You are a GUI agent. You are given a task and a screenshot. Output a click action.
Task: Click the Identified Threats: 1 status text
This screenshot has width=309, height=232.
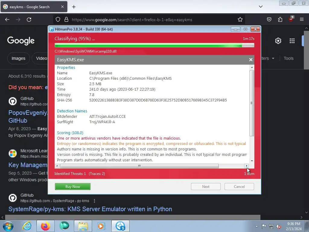(70, 174)
